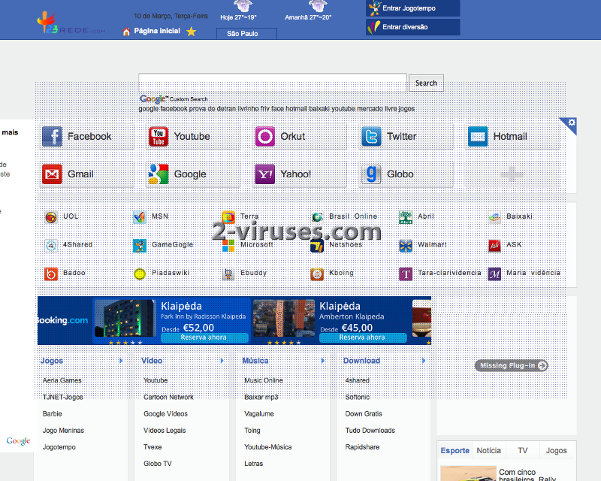
Task: Switch to the TV tab
Action: pos(522,450)
